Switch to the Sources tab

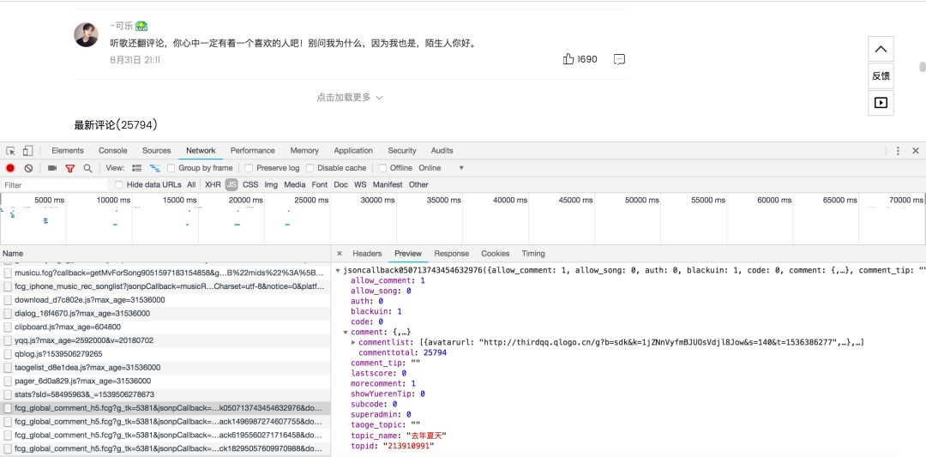tap(157, 151)
